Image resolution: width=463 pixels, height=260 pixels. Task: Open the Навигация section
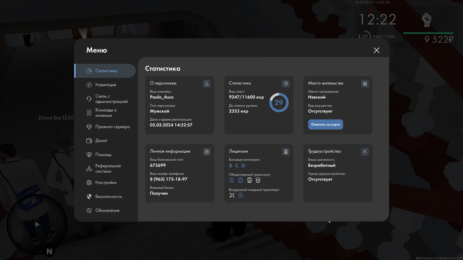105,85
